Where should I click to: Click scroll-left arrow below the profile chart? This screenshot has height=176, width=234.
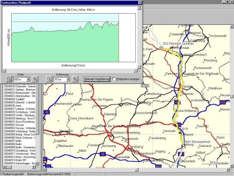point(4,70)
